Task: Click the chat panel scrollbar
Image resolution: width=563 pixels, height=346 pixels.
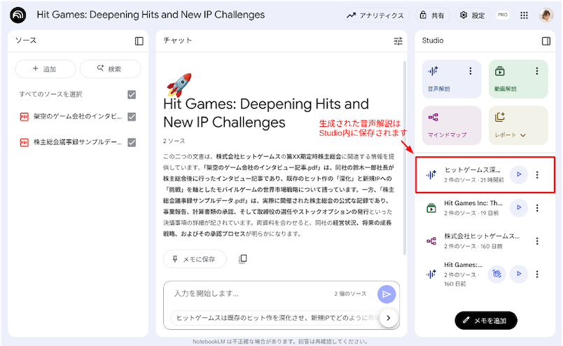Action: pyautogui.click(x=405, y=158)
